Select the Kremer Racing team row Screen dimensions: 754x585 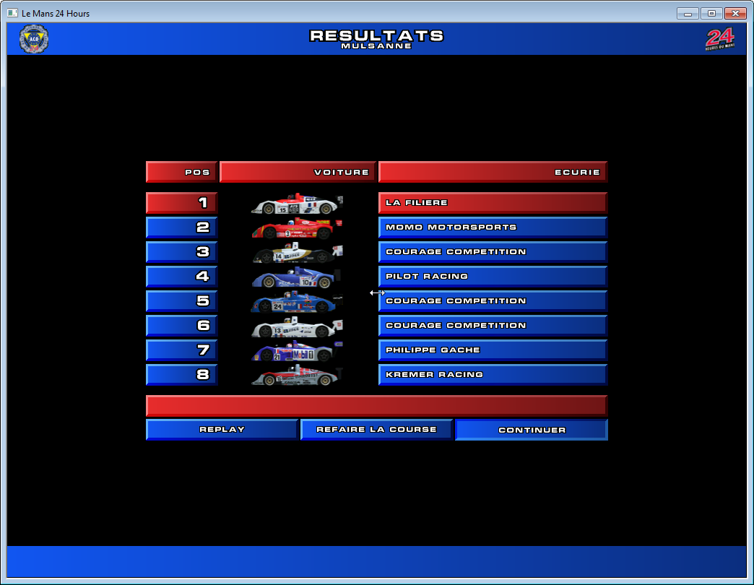[493, 374]
